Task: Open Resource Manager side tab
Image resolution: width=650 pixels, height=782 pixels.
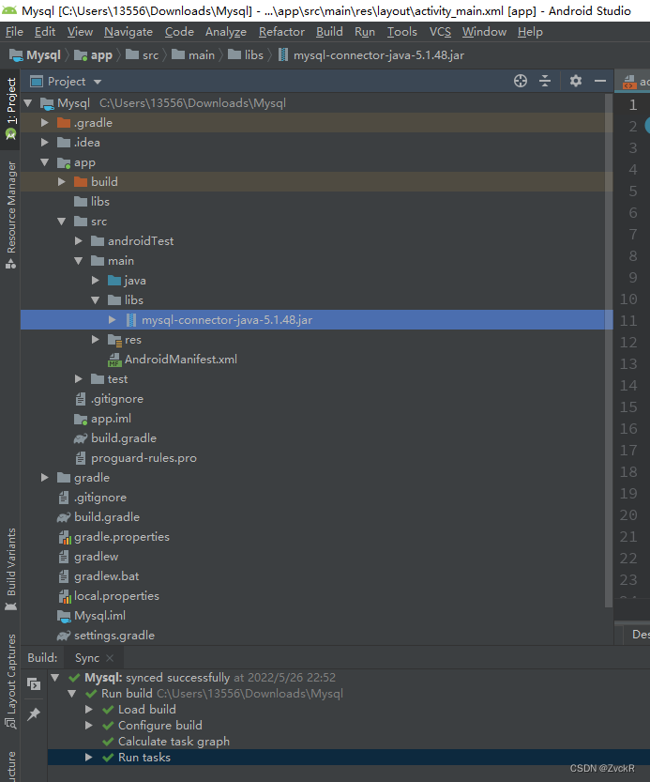Action: (x=10, y=214)
